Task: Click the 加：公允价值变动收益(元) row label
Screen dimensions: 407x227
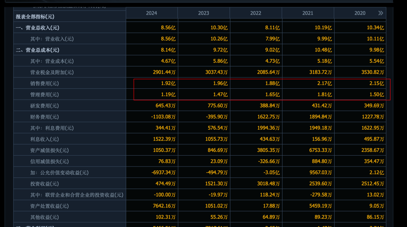Action: point(60,173)
